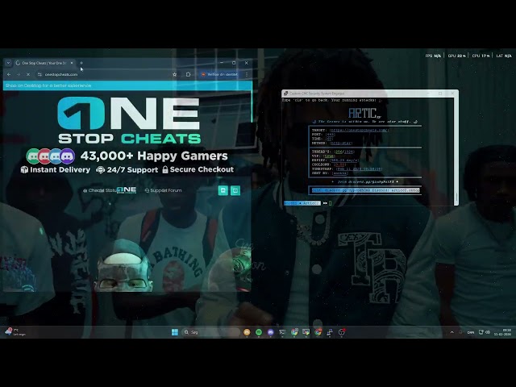Image resolution: width=516 pixels, height=387 pixels.
Task: Click the PORT value in terminal
Action: (x=330, y=135)
